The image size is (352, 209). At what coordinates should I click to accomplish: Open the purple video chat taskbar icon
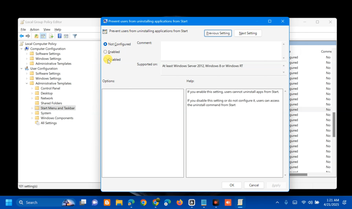95,202
